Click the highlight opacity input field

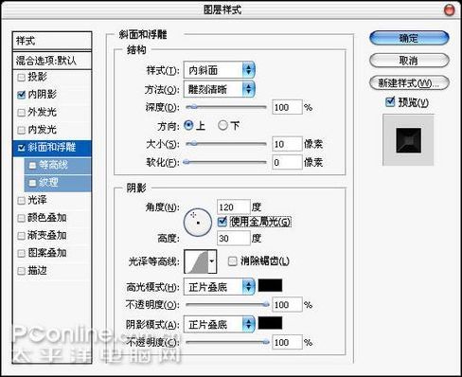[x=287, y=305]
